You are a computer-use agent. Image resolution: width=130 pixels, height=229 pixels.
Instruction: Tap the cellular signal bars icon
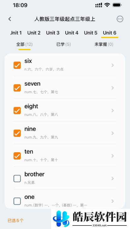tap(99, 5)
